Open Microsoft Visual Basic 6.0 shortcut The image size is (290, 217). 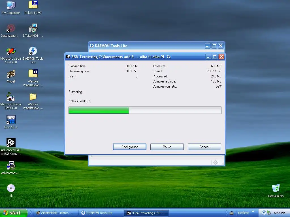click(11, 101)
